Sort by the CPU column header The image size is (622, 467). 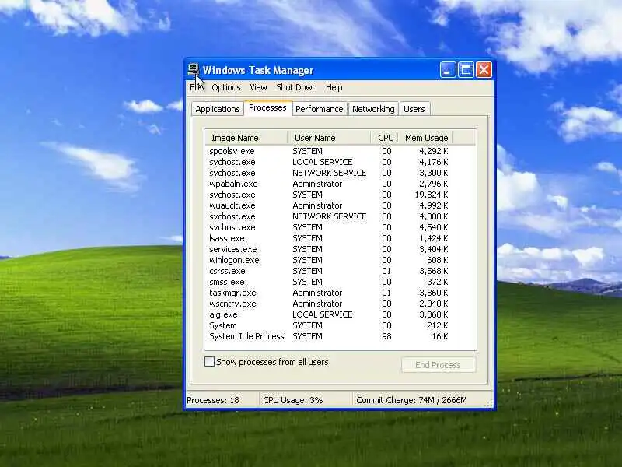(385, 138)
